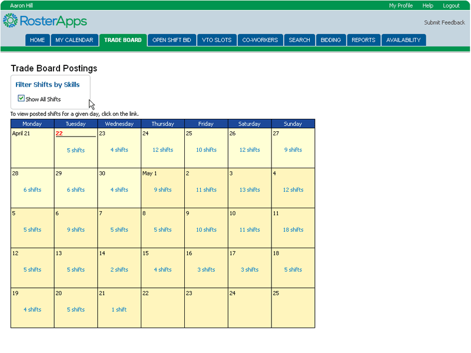Select the empty calendar cell for the 25th
471x353 pixels.
pos(293,308)
